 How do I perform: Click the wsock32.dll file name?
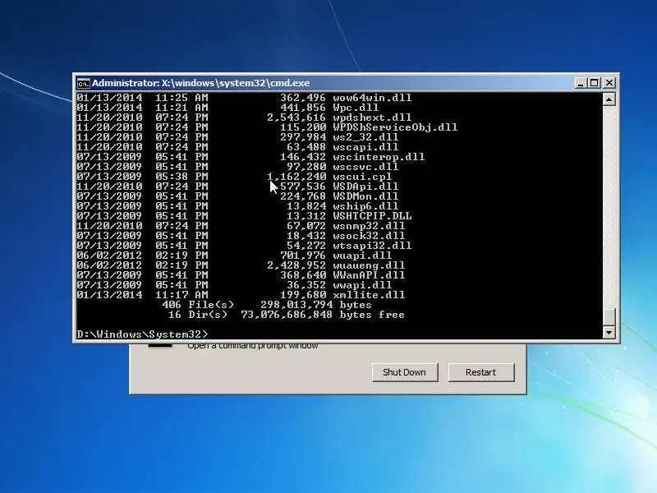369,236
